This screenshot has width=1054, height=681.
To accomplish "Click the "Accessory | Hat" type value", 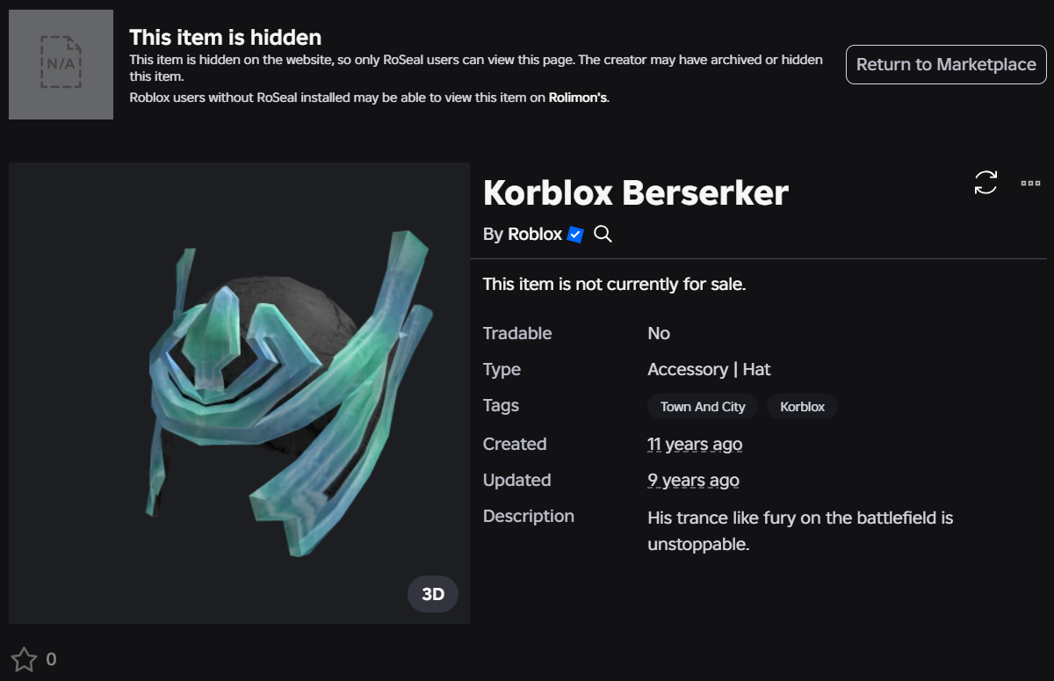I will (x=709, y=370).
